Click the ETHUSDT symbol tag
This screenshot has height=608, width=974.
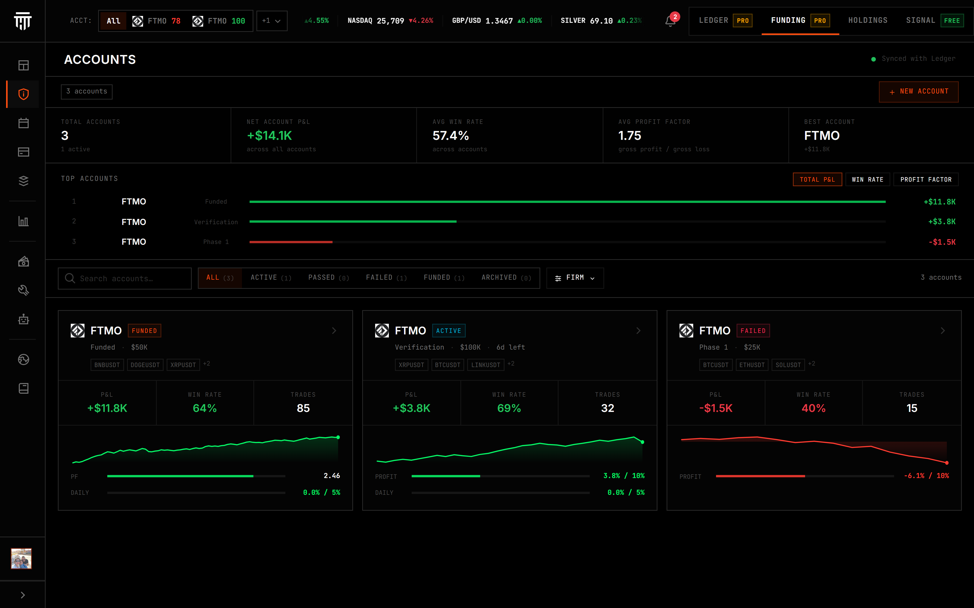point(752,365)
